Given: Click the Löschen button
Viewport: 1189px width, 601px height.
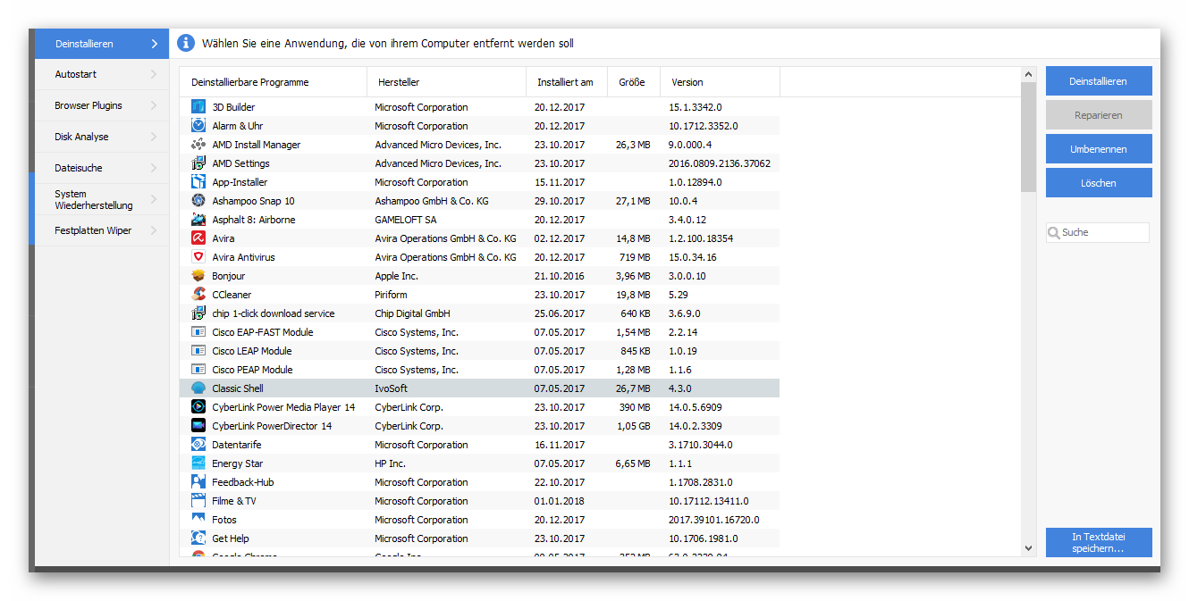Looking at the screenshot, I should pos(1099,183).
